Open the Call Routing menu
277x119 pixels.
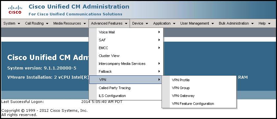pyautogui.click(x=37, y=23)
